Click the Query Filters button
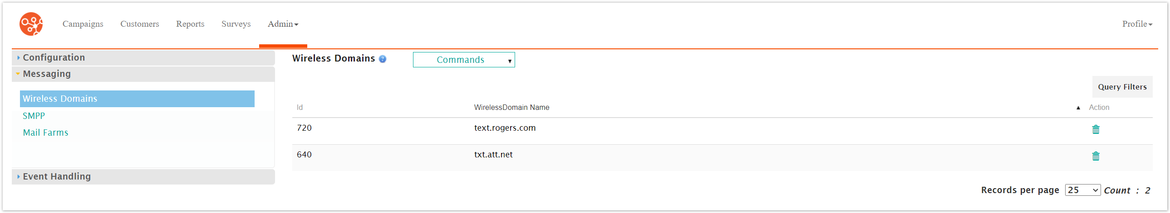 point(1122,87)
